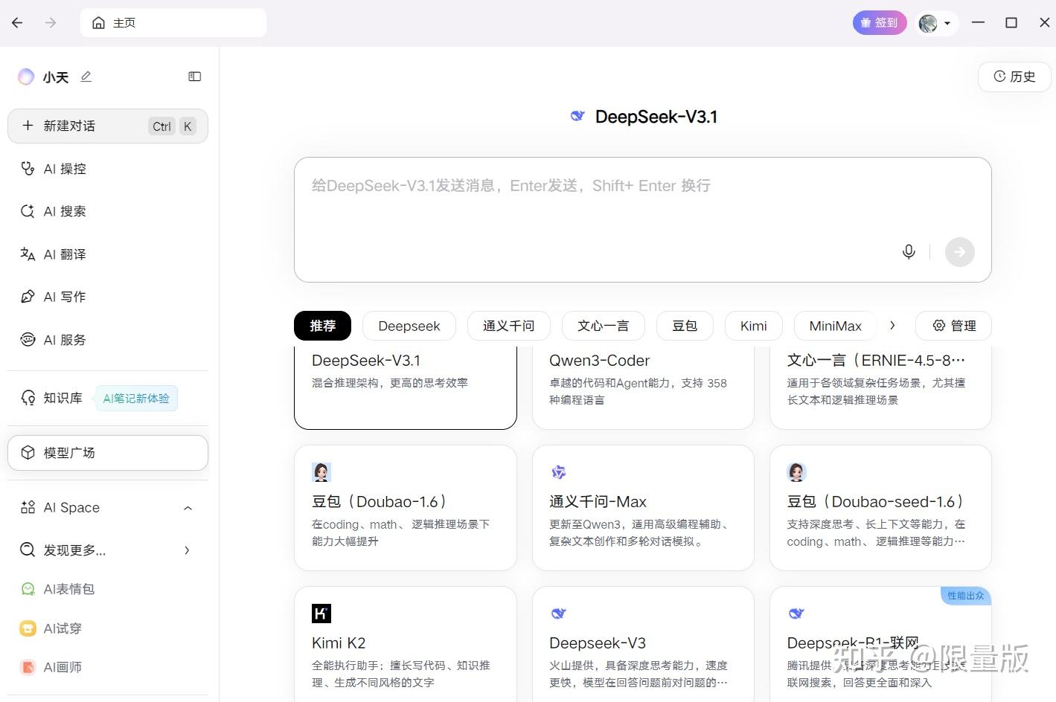This screenshot has width=1056, height=702.
Task: Open AI 服务 in sidebar
Action: (108, 340)
